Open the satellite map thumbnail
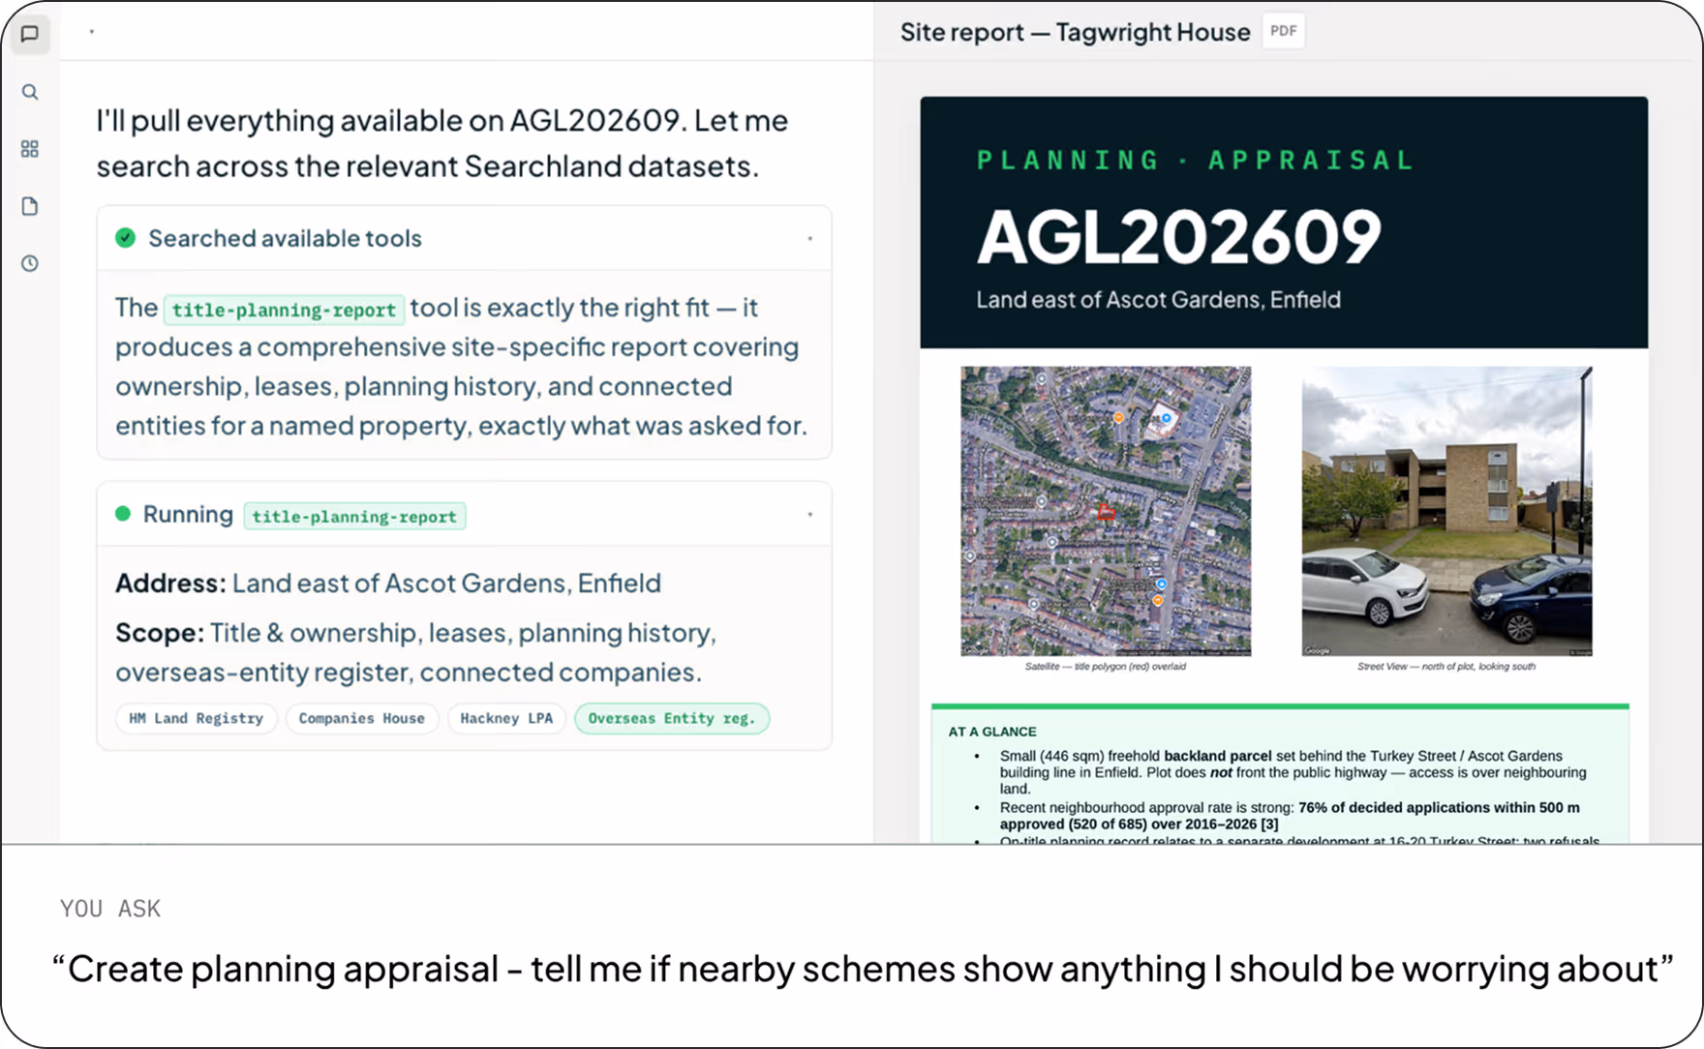 (1106, 511)
